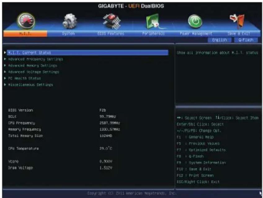263x198 pixels.
Task: Click the CPU Temperature label
Action: point(24,149)
